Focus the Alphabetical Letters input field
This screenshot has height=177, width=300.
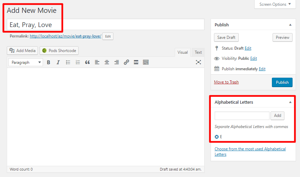[x=242, y=116]
